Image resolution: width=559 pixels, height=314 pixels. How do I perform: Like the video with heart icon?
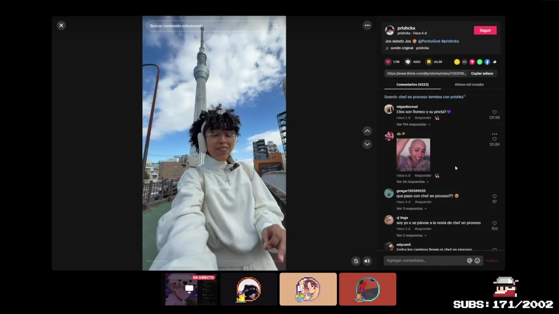point(388,62)
